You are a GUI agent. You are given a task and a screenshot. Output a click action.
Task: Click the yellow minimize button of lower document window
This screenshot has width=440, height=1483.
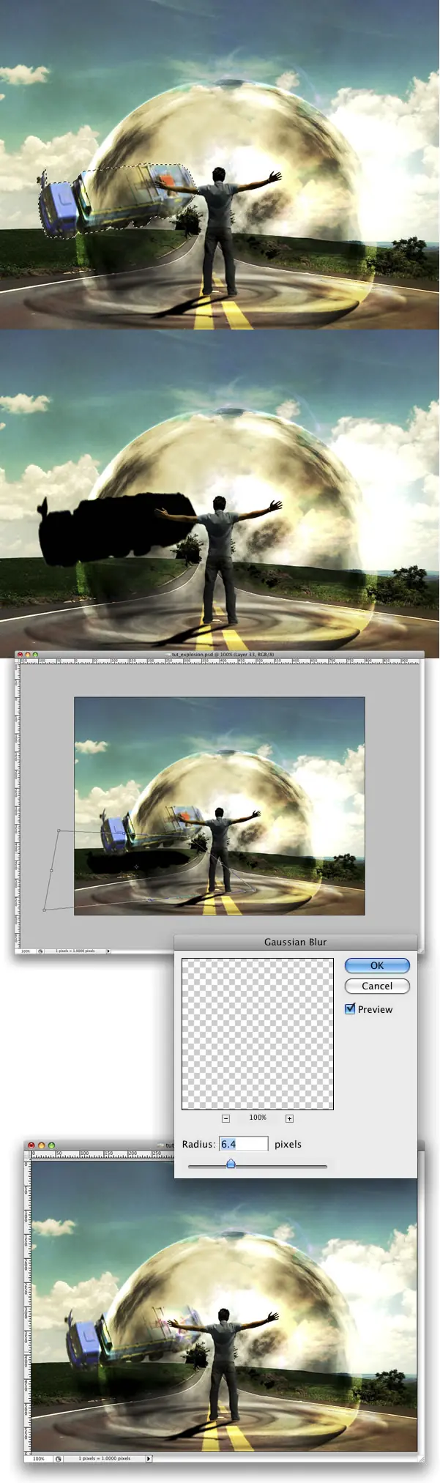point(41,1145)
